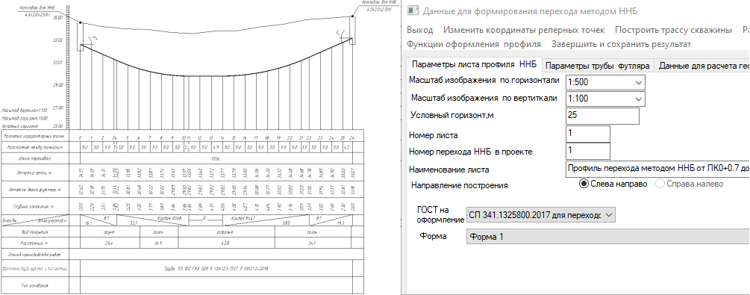Click Завершить и сохранить результат
Image resolution: width=750 pixels, height=295 pixels.
(621, 44)
